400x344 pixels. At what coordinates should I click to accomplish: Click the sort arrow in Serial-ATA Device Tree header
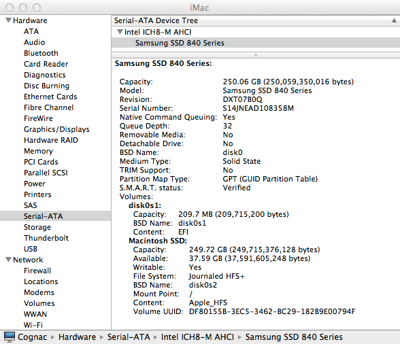[394, 20]
